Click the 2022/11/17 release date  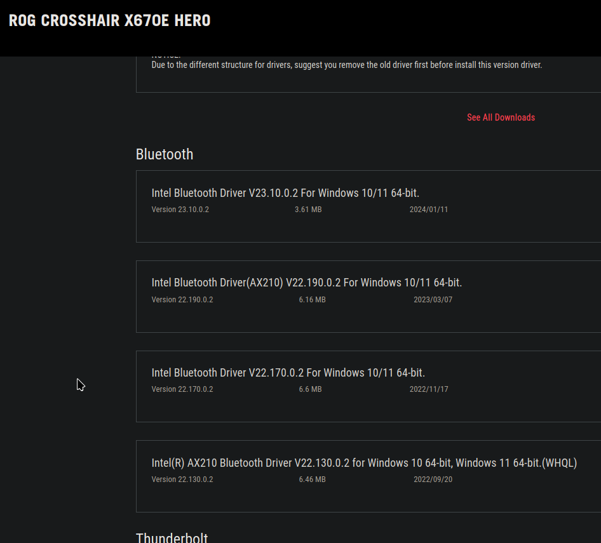click(429, 389)
